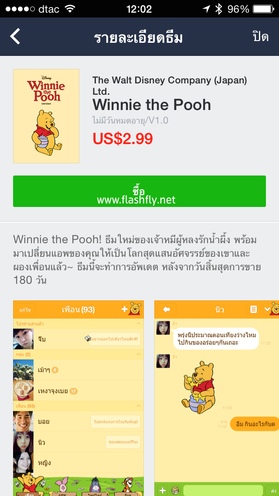
Task: Tap ปิด to close theme details
Action: pos(261,37)
